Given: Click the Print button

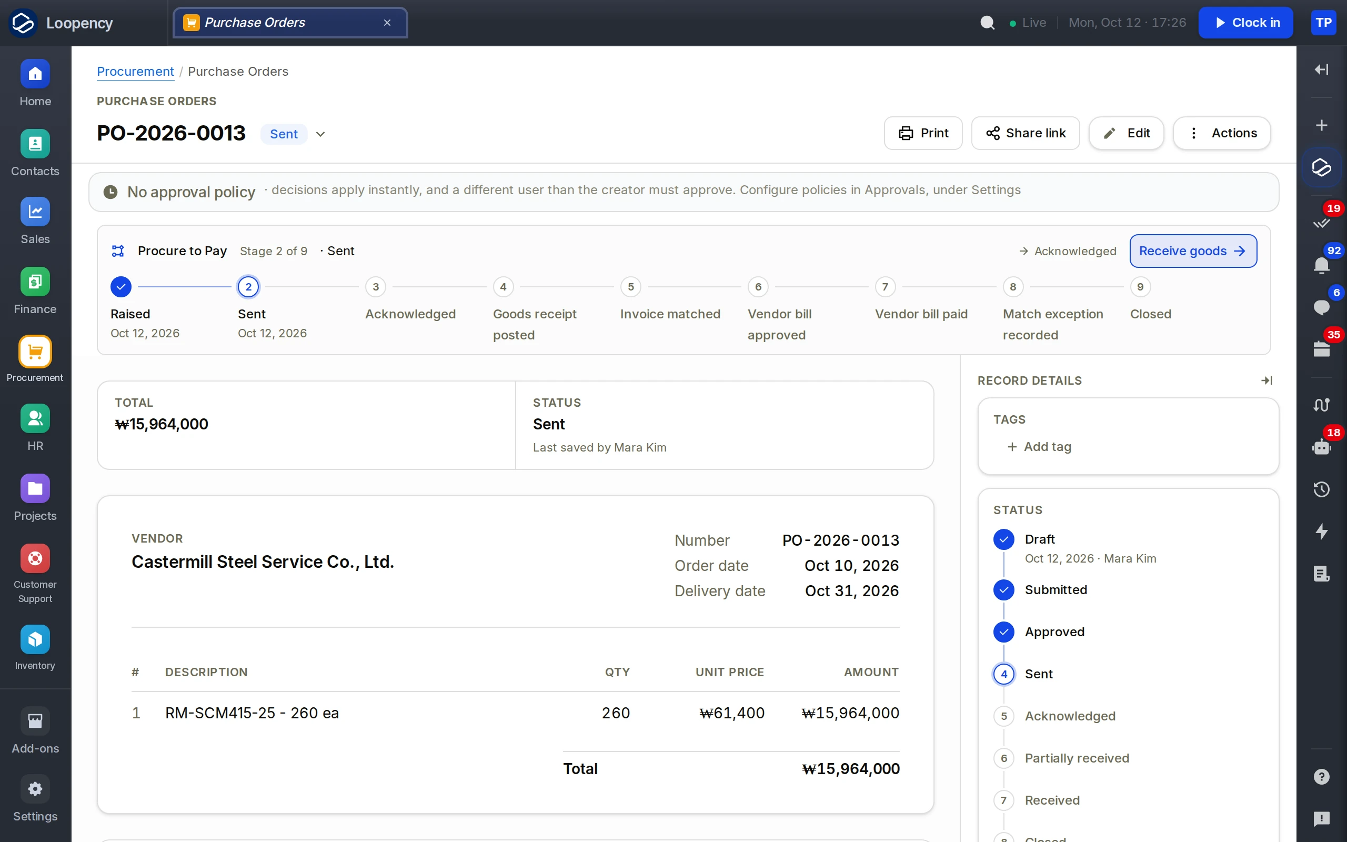Looking at the screenshot, I should pyautogui.click(x=923, y=133).
